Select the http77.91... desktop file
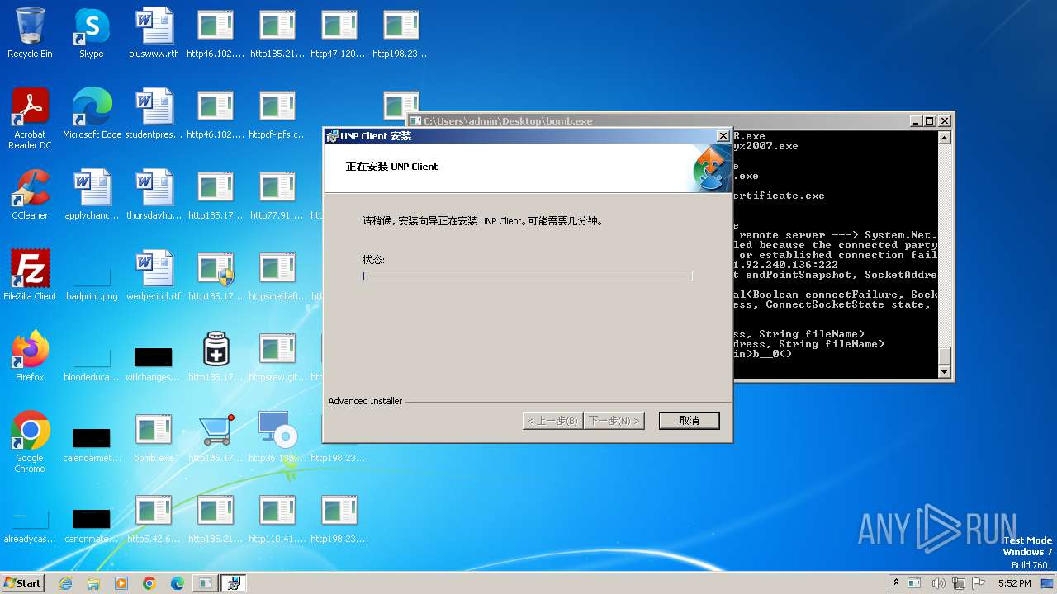Screen dimensions: 1057x594 point(277,195)
